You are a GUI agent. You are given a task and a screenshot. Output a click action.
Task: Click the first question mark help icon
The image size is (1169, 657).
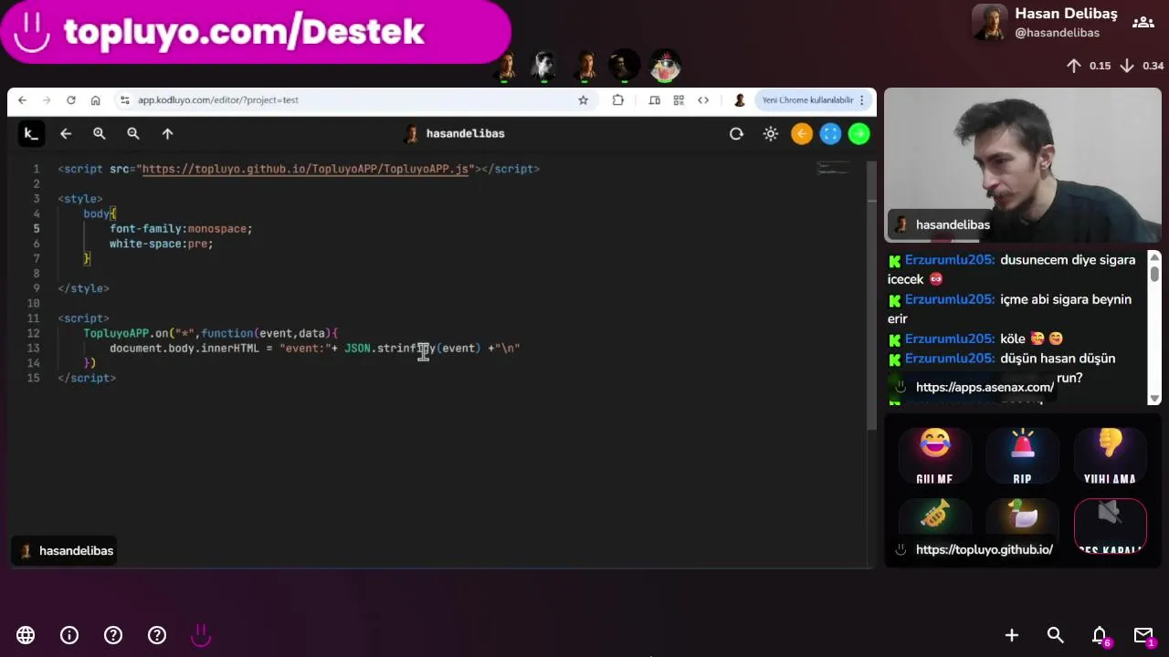point(113,635)
